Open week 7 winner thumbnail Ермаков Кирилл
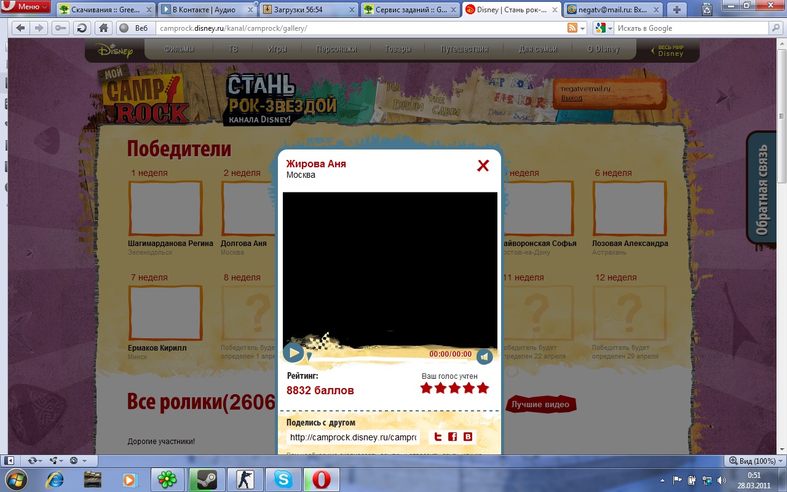The image size is (787, 492). 165,312
